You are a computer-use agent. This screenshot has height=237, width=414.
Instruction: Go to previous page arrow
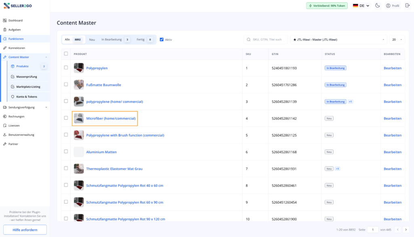pos(398,230)
